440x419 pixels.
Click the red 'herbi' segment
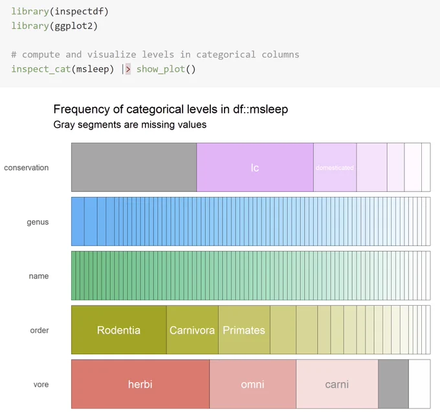coord(140,384)
